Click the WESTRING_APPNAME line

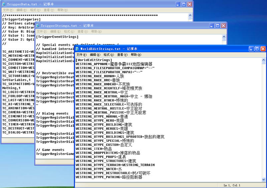[x=114, y=64]
